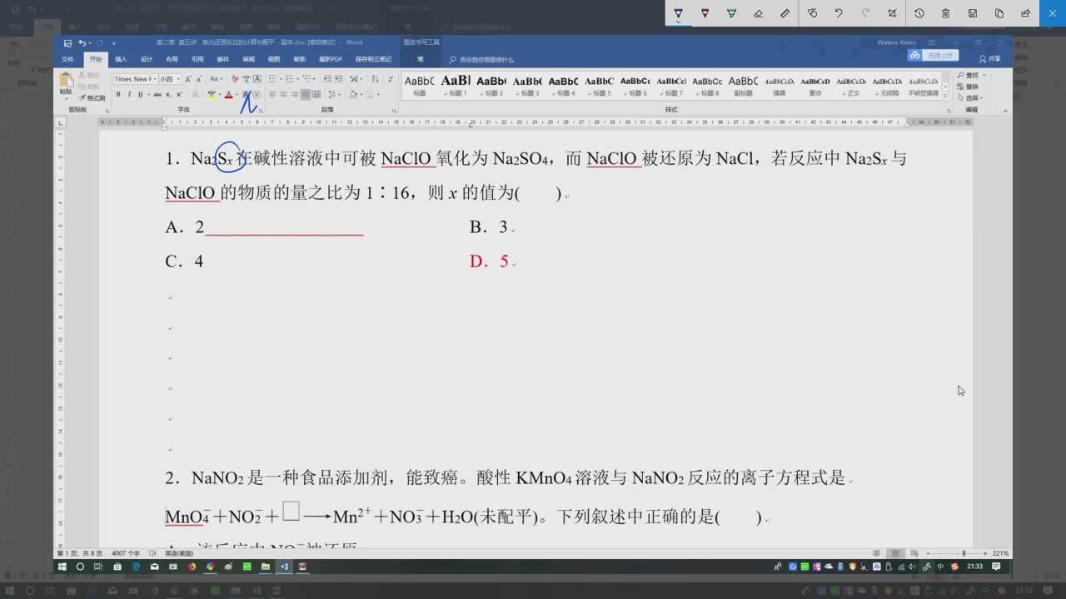Open 视图 (View) ribbon tab
The height and width of the screenshot is (599, 1066).
coord(274,59)
